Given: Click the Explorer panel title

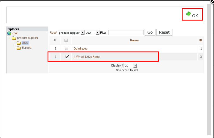Looking at the screenshot, I should (x=13, y=29).
